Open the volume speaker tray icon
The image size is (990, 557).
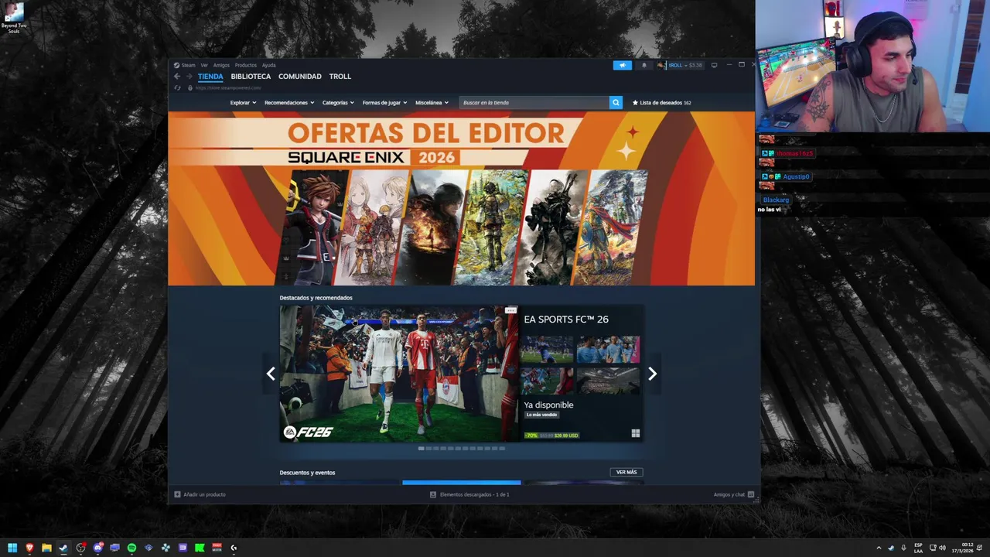942,548
